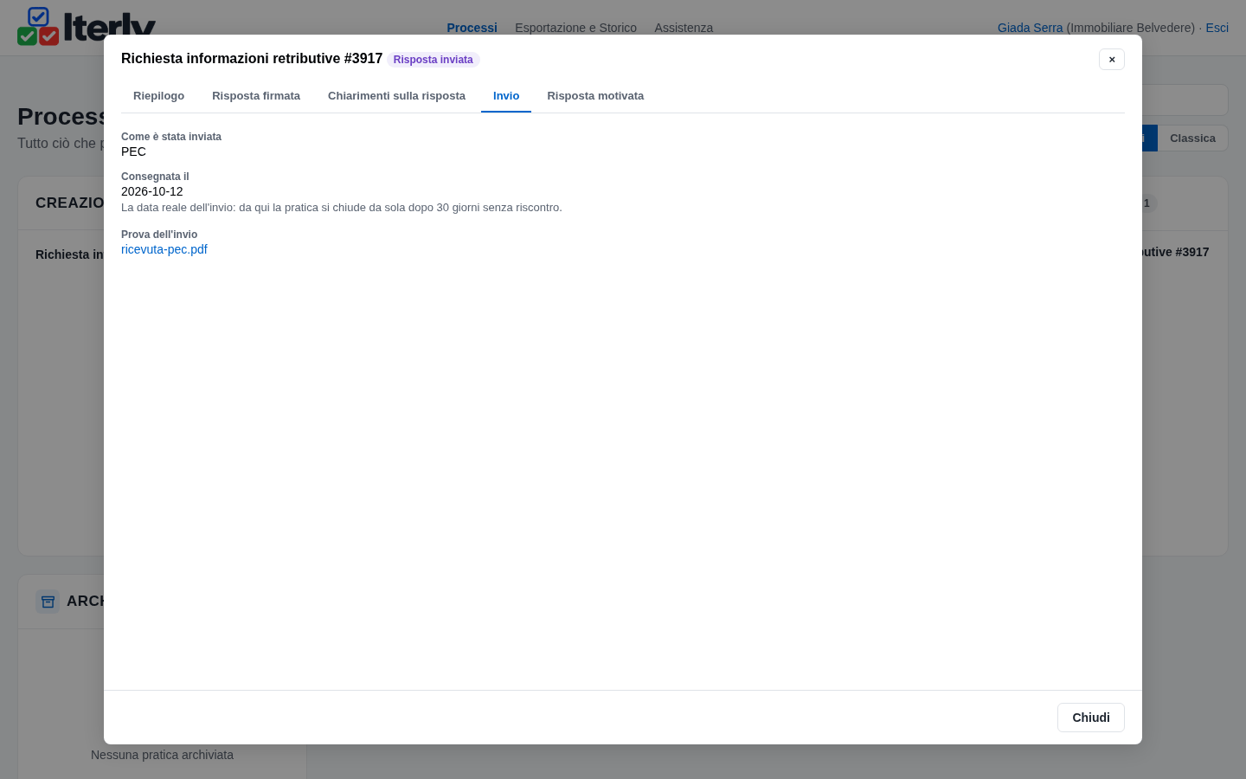Click the 'Nessuna pratica archiviata' message
Screen dimensions: 1246x779
pyautogui.click(x=162, y=755)
